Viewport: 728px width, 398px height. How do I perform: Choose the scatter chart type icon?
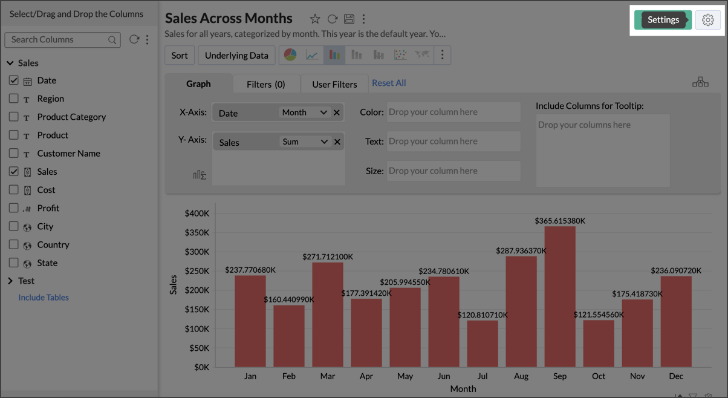coord(400,55)
